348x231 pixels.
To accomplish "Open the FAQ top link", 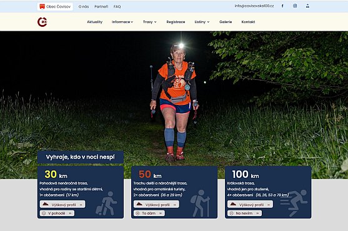I will (117, 7).
